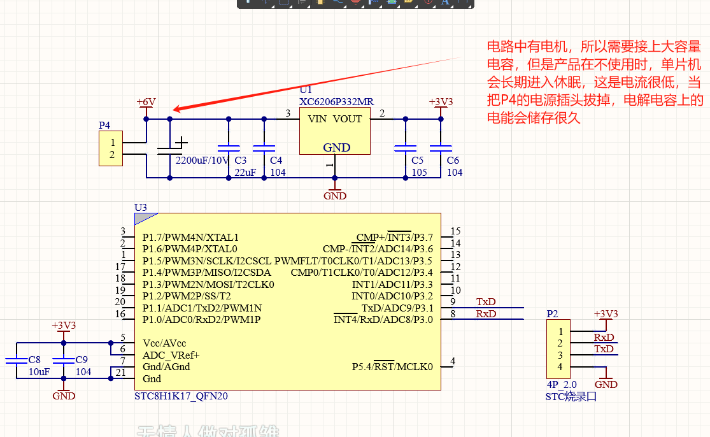This screenshot has width=710, height=437.
Task: Select the Move objects tool in toolbar
Action: click(x=266, y=3)
